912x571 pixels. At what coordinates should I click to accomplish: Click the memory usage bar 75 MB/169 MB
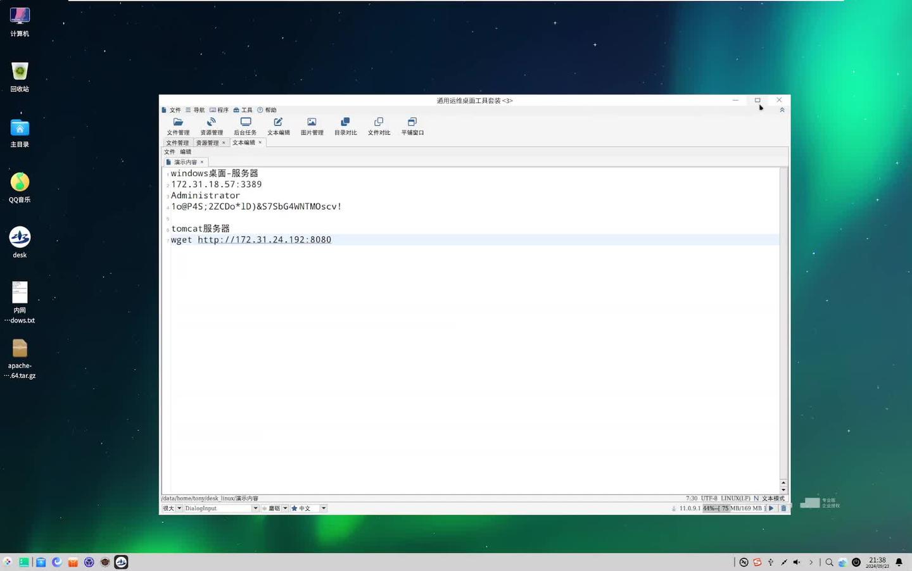click(x=733, y=508)
